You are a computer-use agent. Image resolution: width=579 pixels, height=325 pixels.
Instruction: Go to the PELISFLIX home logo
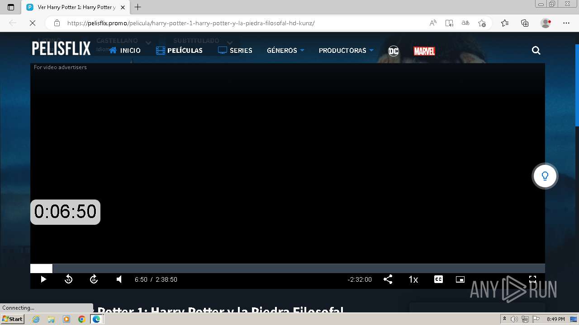click(x=61, y=49)
